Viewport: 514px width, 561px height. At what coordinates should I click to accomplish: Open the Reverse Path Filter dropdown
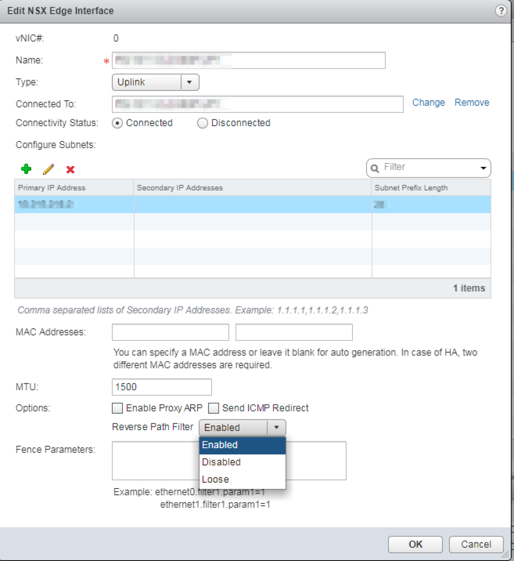pos(276,427)
